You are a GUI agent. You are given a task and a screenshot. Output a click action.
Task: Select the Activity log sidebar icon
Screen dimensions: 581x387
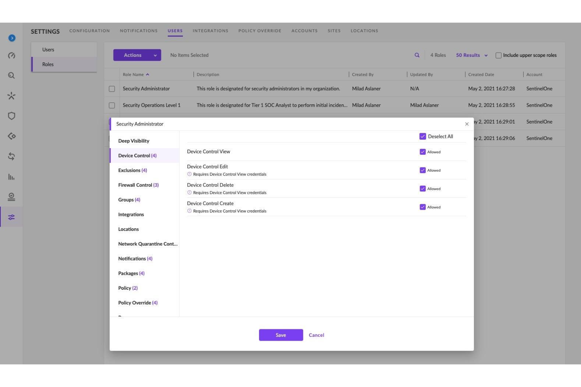(x=12, y=197)
